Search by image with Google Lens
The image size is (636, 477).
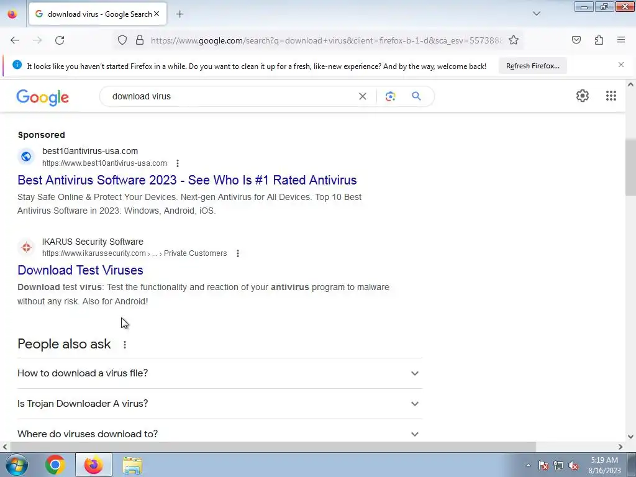click(390, 96)
